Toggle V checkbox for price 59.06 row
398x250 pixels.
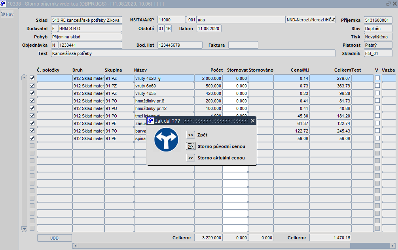(x=377, y=138)
